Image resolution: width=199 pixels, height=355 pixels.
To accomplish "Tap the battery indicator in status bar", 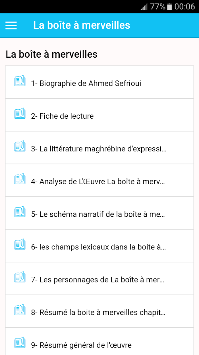I will click(169, 6).
